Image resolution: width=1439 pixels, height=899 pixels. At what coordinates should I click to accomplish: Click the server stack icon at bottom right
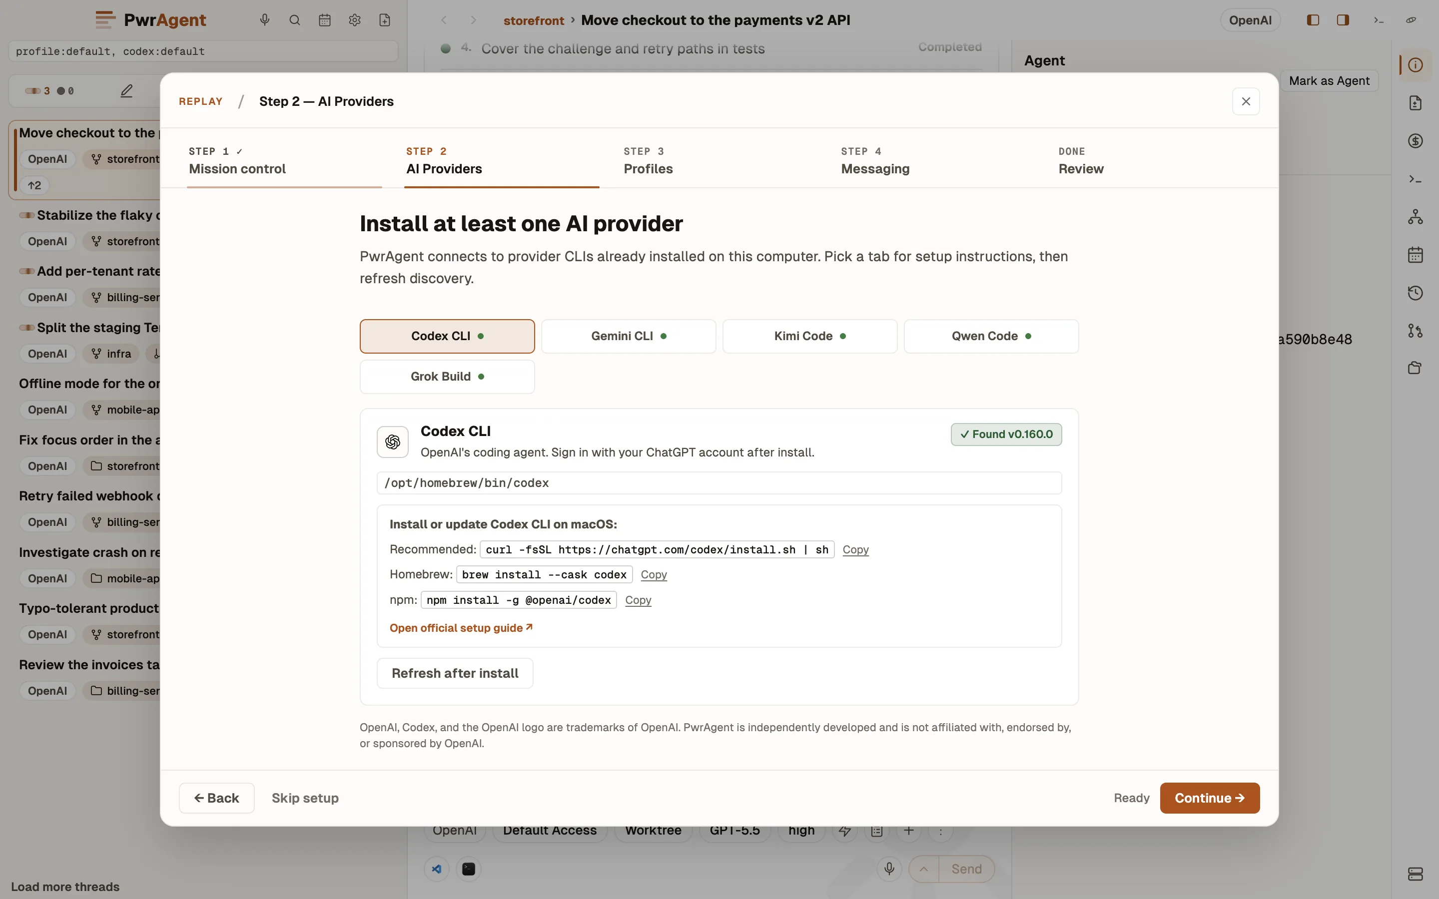click(x=1415, y=874)
